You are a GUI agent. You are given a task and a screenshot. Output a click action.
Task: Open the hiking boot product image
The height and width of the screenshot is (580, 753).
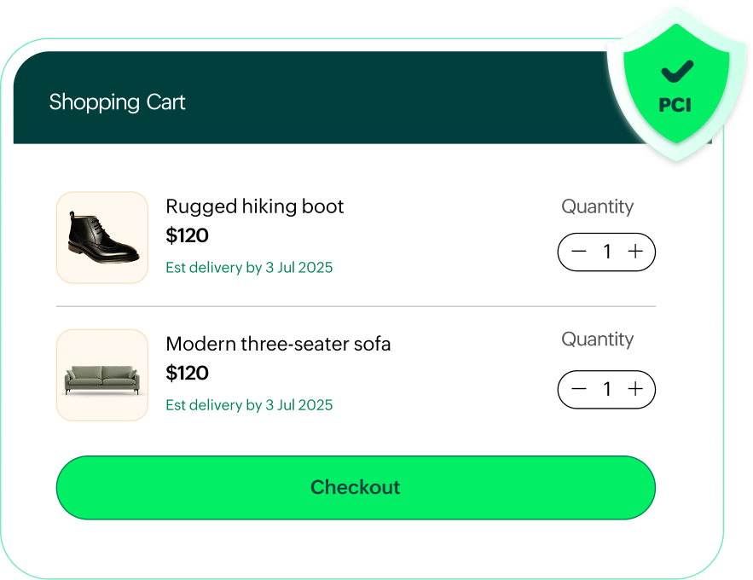[102, 237]
